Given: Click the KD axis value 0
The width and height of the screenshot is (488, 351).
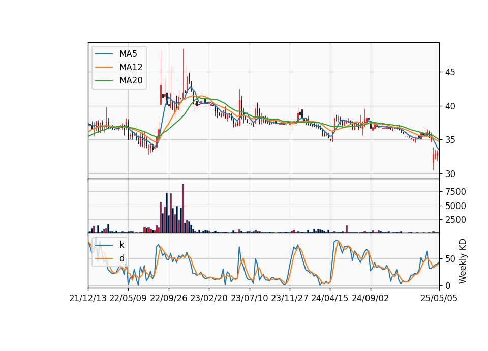Looking at the screenshot, I should (x=448, y=285).
